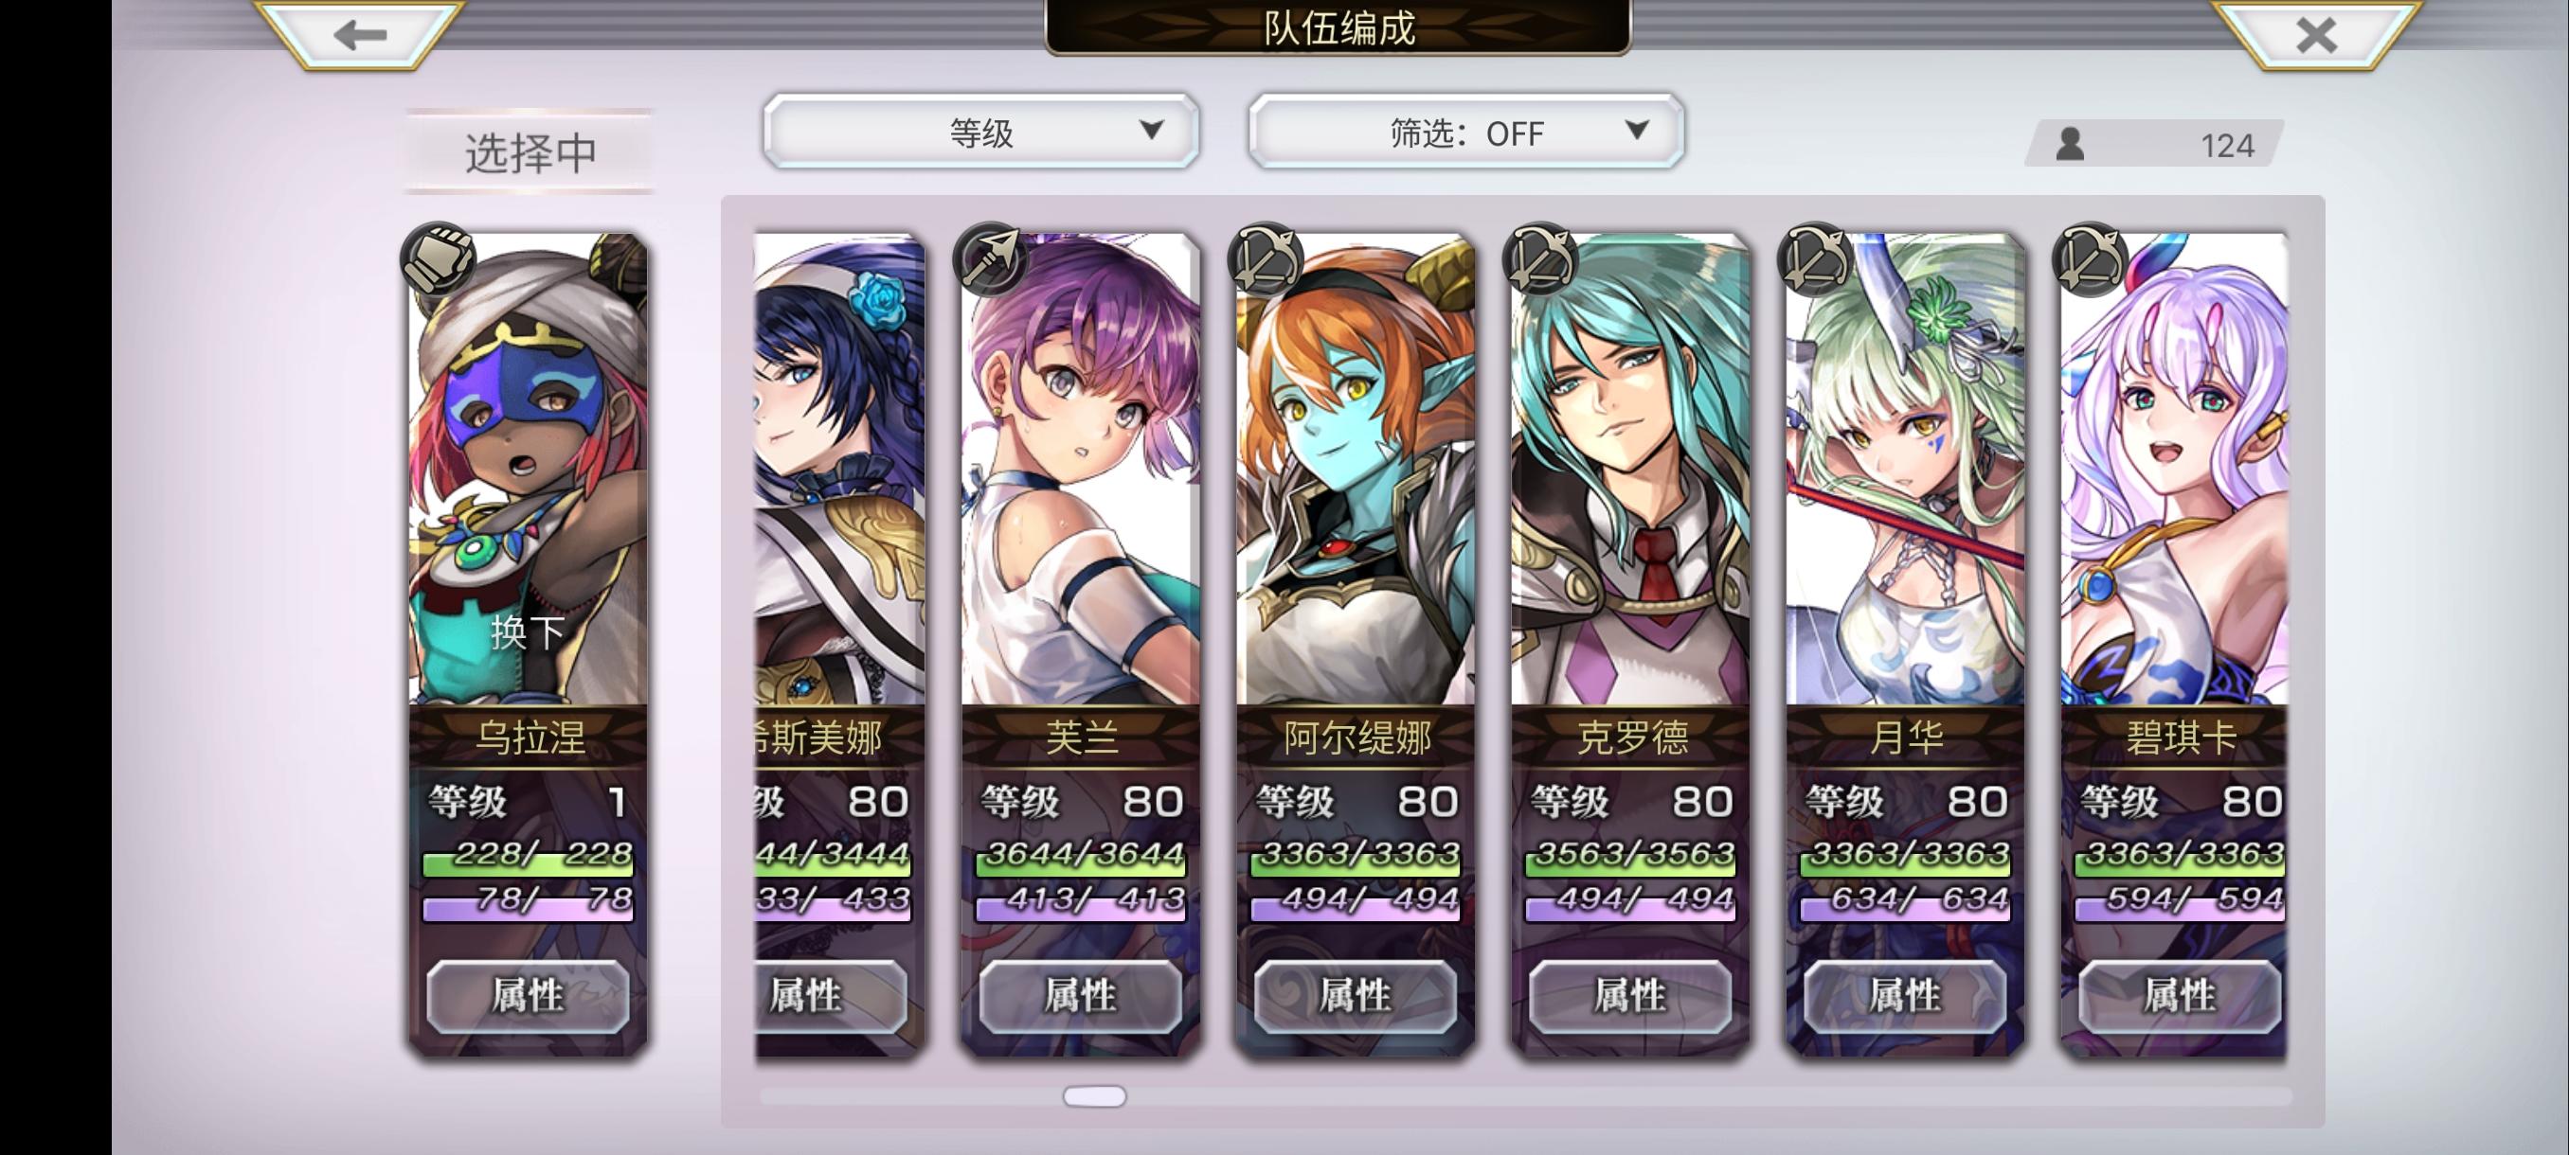
Task: Click fist class icon on 乌拉涅 card
Action: pyautogui.click(x=438, y=258)
